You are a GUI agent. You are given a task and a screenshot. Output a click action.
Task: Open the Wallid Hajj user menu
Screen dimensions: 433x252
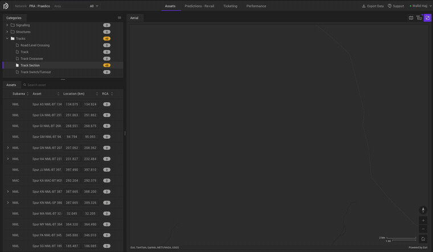point(420,6)
